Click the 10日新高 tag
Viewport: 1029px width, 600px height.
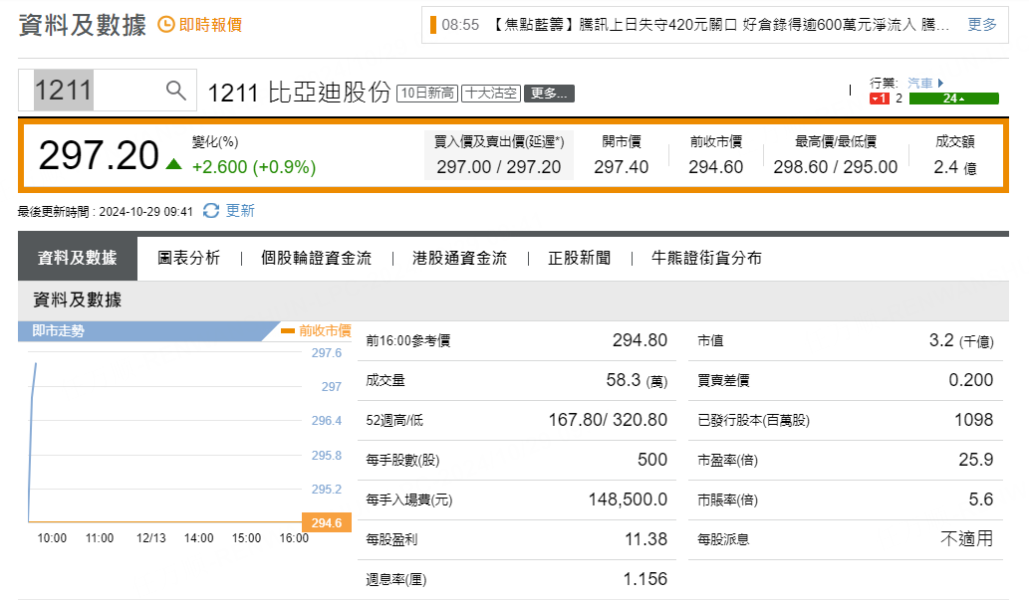pyautogui.click(x=427, y=94)
